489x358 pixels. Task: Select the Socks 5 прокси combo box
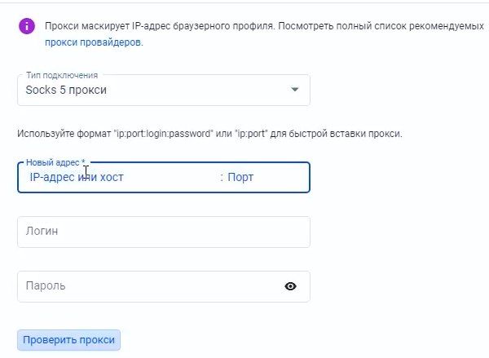[164, 90]
